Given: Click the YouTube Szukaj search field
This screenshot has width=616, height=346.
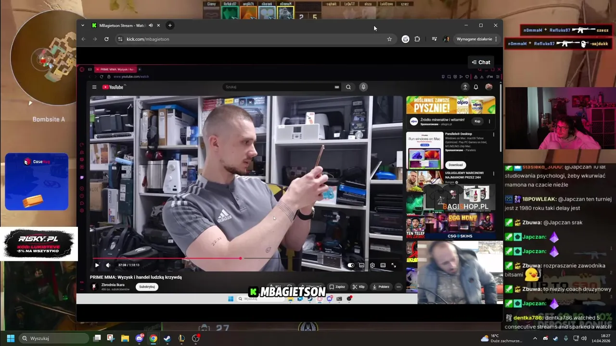Looking at the screenshot, I should click(x=282, y=87).
